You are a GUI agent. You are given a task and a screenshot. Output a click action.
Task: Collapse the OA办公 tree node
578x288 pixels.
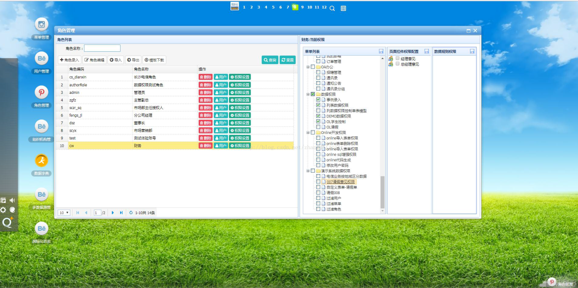click(308, 67)
